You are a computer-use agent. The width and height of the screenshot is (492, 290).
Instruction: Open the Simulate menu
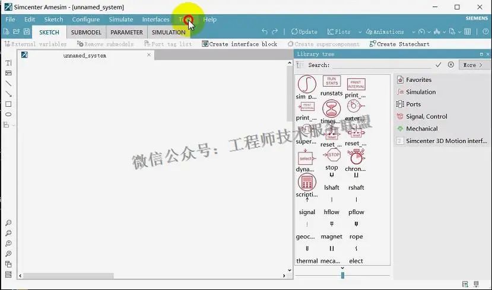coord(121,20)
